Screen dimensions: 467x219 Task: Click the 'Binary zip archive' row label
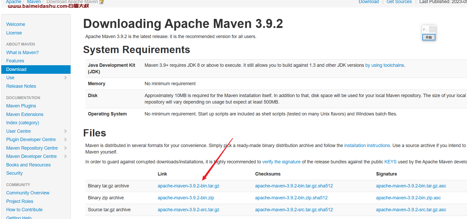[106, 198]
